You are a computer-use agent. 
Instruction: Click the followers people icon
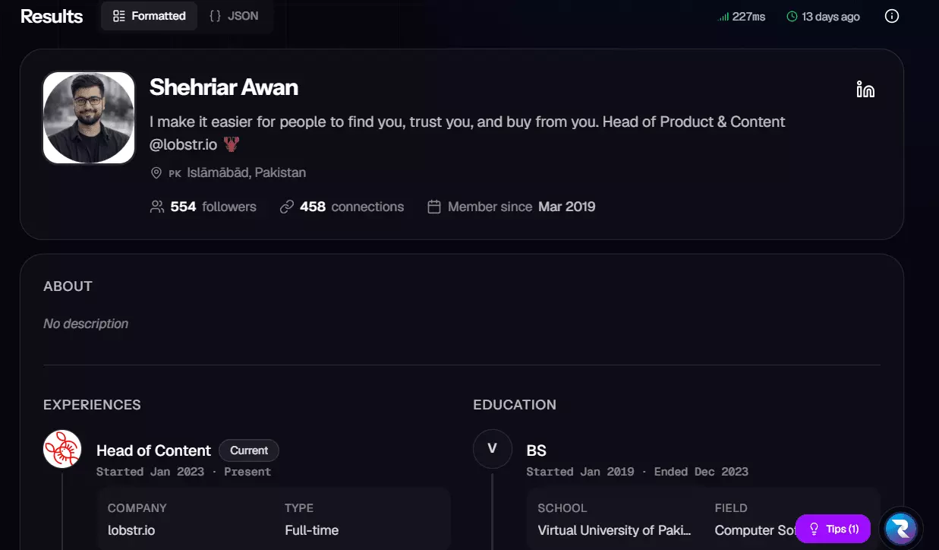tap(157, 207)
